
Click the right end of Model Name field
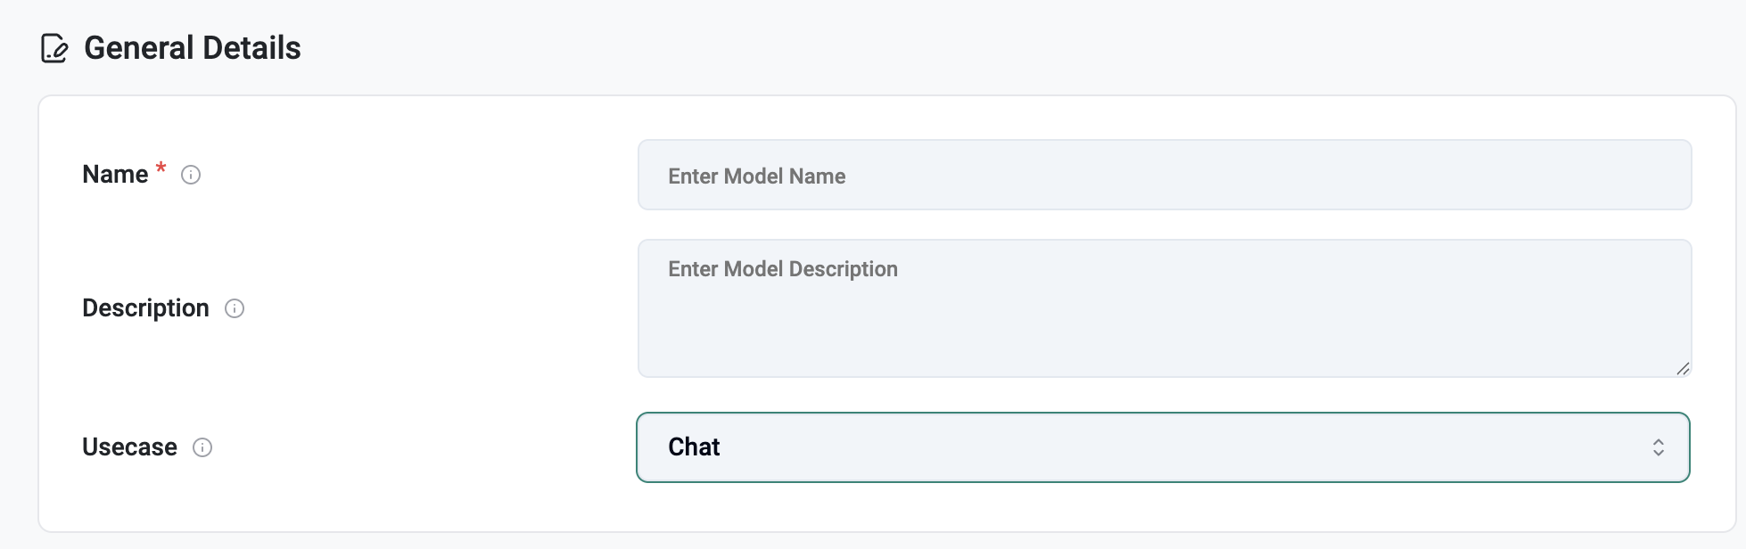tap(1650, 175)
